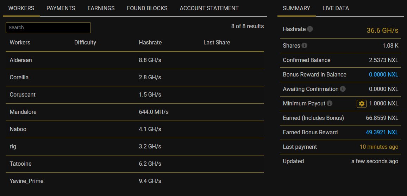Select the Naboo worker row

point(135,129)
